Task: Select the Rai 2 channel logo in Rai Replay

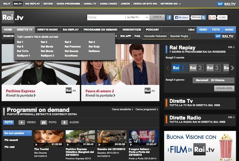Action: [196, 68]
